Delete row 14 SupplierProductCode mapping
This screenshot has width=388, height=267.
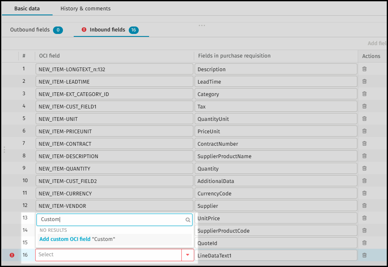click(x=364, y=231)
